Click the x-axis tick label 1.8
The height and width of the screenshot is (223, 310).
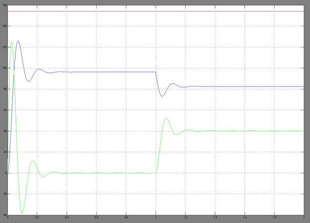(x=274, y=218)
